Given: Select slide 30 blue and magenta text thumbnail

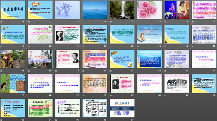Looking at the screenshot, I should [150, 84].
